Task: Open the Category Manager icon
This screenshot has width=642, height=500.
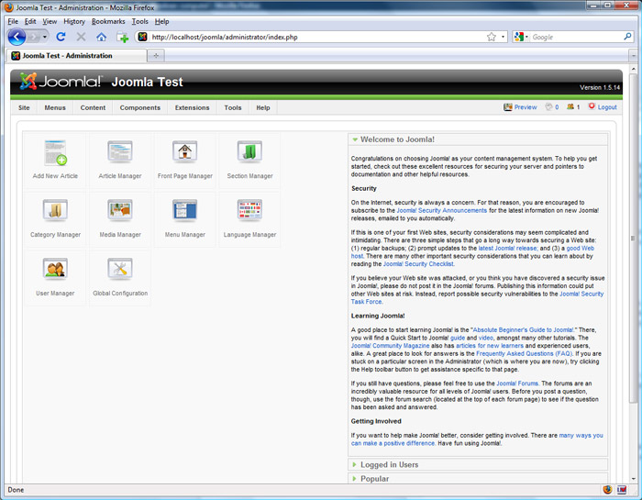Action: click(x=56, y=217)
